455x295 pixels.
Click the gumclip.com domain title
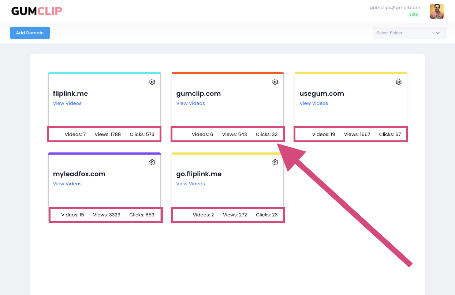(198, 94)
